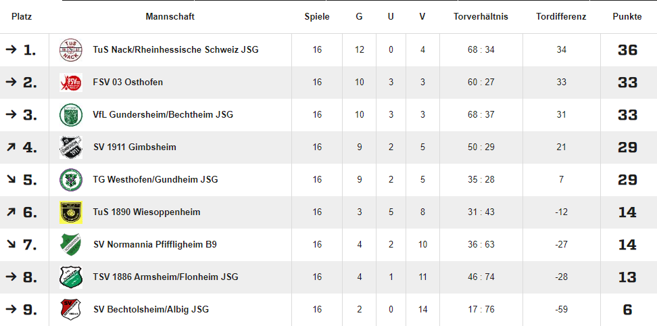Viewport: 657px width, 326px height.
Task: Open TuS Nack/Rheinhessische Schweiz JSG team page
Action: pyautogui.click(x=176, y=50)
